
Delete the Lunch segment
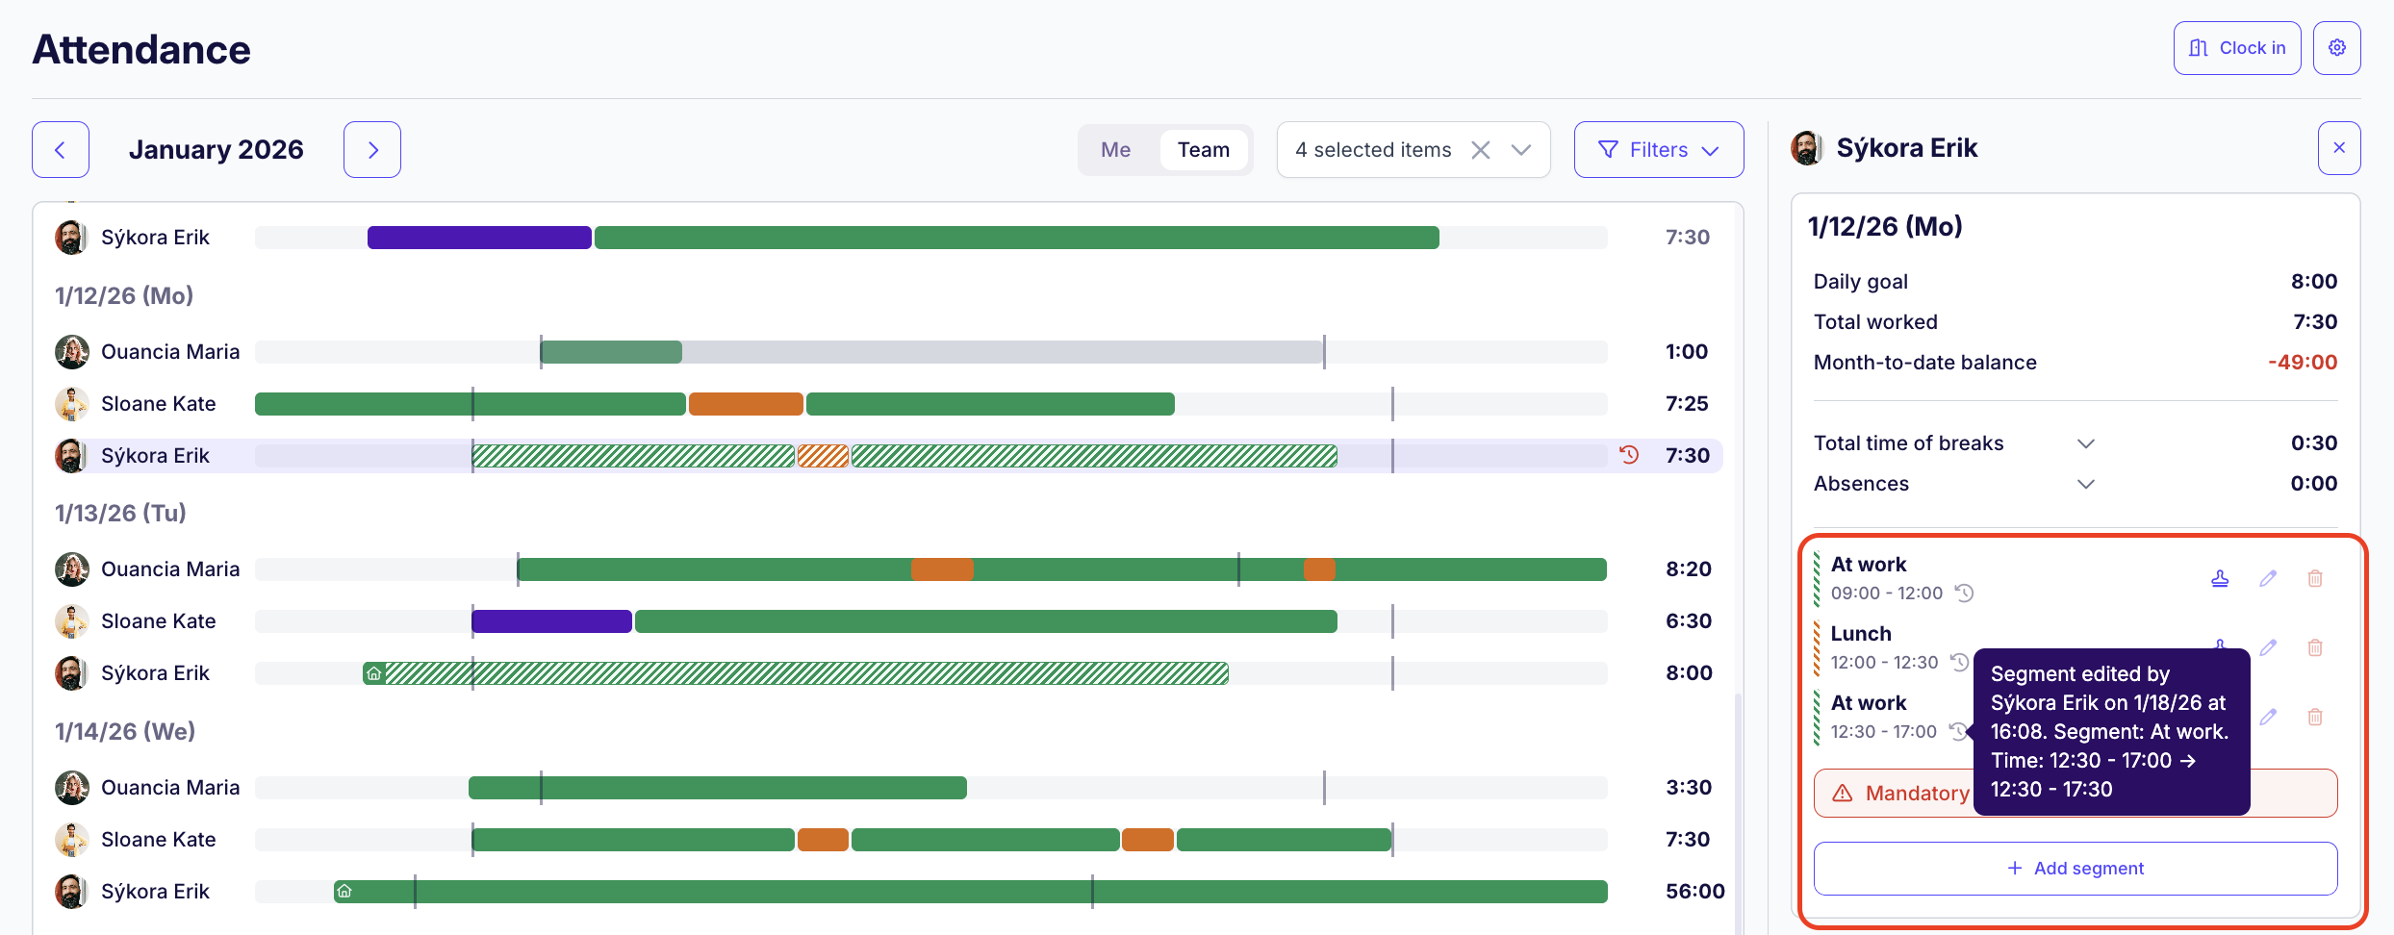click(2315, 647)
